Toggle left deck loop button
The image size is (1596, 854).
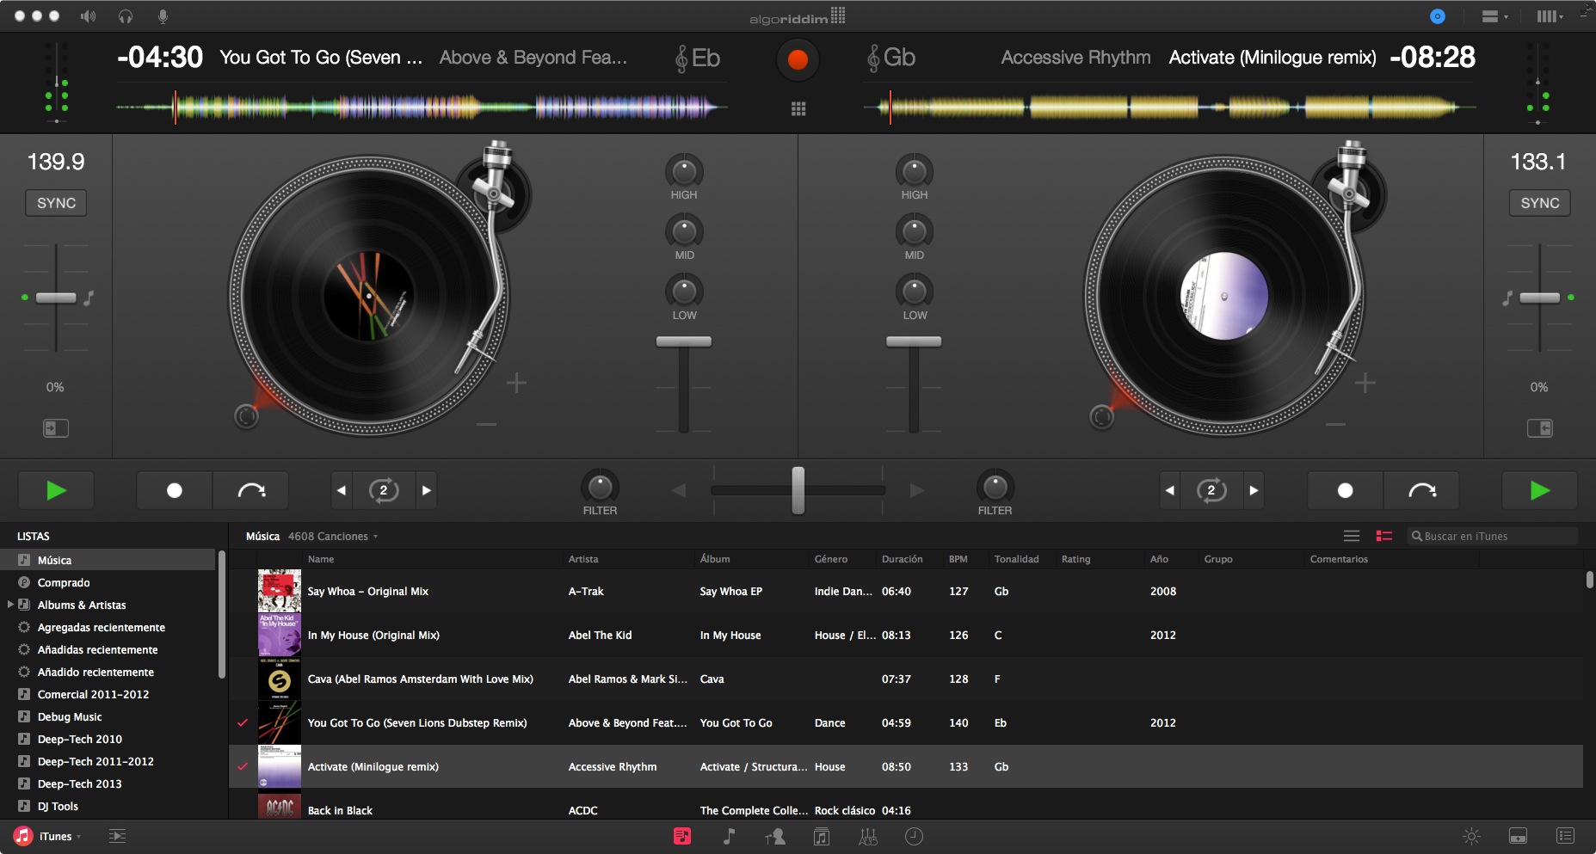pos(384,490)
